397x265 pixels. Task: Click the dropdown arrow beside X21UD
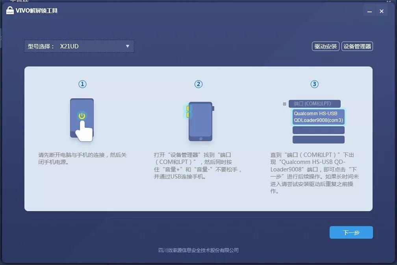point(127,46)
